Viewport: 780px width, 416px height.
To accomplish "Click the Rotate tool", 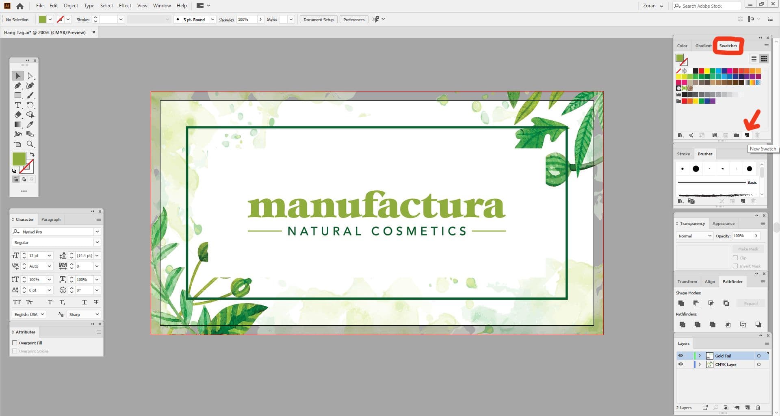I will click(30, 105).
